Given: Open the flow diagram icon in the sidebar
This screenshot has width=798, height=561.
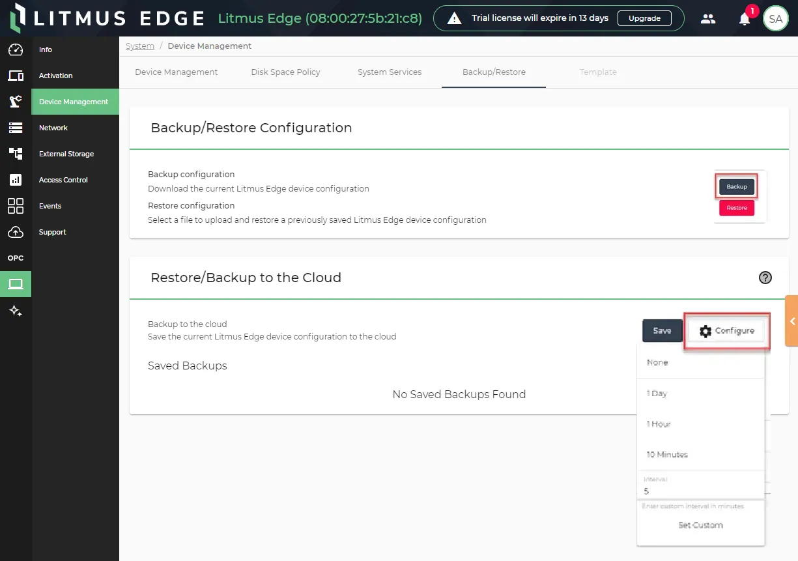Looking at the screenshot, I should [16, 154].
